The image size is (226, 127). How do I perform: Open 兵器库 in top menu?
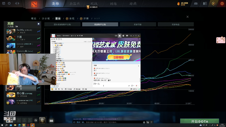tap(75, 4)
